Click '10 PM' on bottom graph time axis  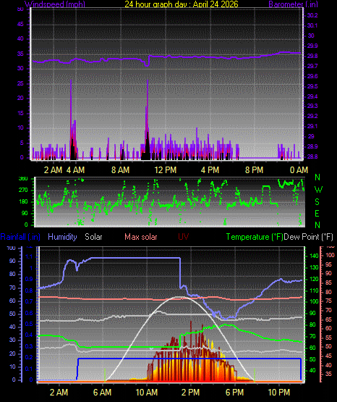[279, 393]
